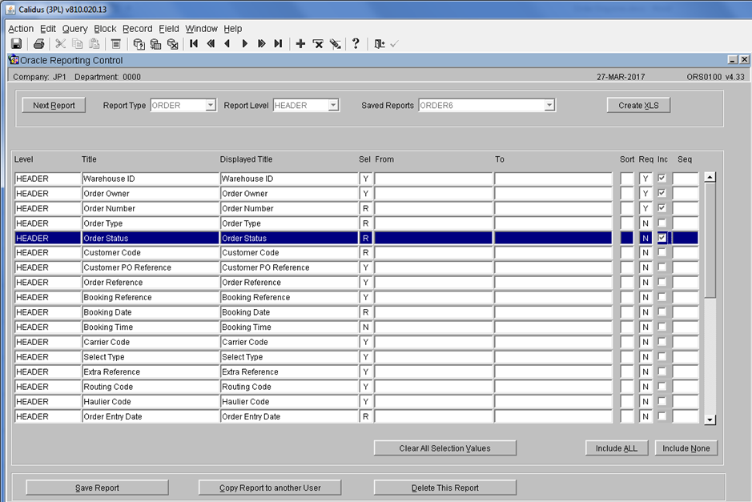Viewport: 752px width, 502px height.
Task: Click the Help question mark icon
Action: [356, 44]
